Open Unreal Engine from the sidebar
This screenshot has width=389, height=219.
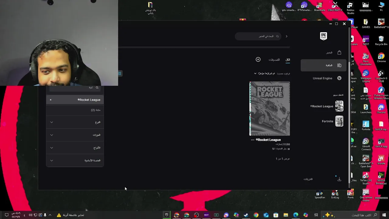pyautogui.click(x=327, y=78)
